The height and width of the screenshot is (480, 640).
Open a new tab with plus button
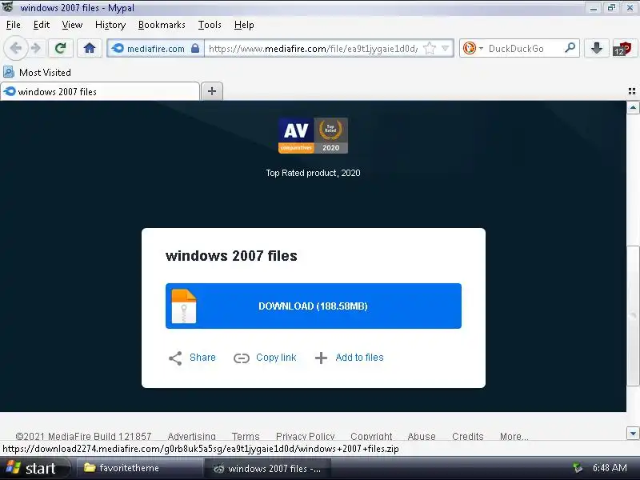point(211,91)
